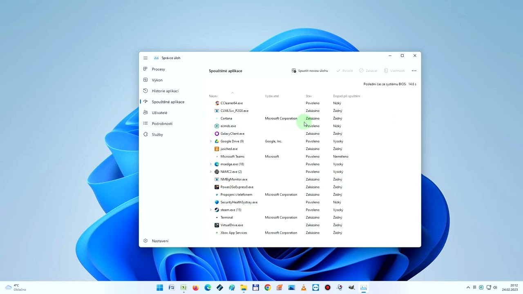Viewport: 523px width, 294px height.
Task: Open Excel from the taskbar
Action: [x=183, y=287]
